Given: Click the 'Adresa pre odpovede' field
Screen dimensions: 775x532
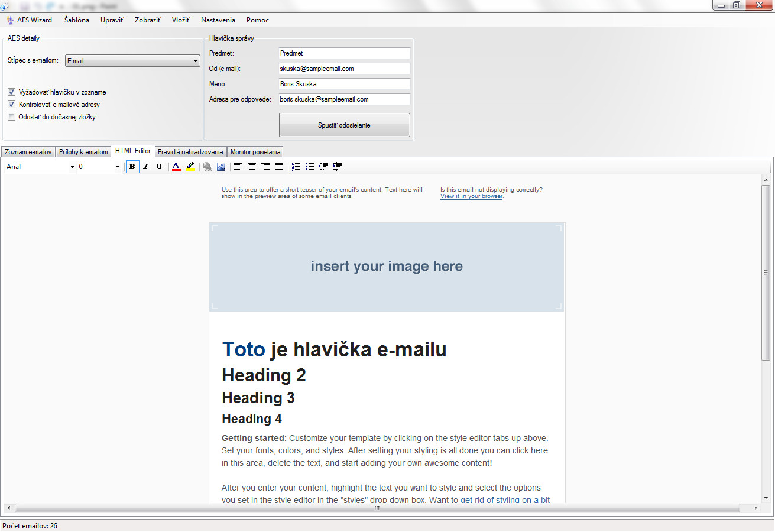Looking at the screenshot, I should click(x=345, y=99).
